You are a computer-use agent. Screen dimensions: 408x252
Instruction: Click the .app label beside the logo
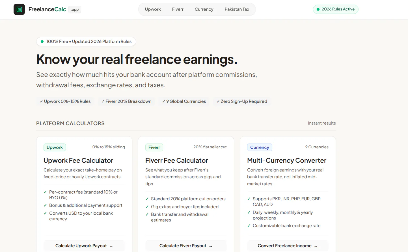point(75,10)
